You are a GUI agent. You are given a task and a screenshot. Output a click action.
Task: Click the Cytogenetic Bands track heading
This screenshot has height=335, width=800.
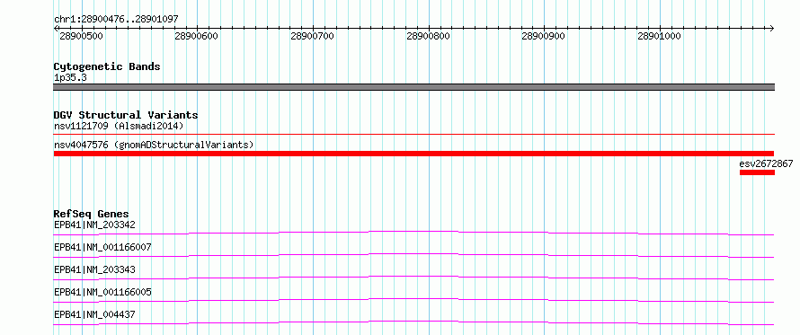(107, 66)
